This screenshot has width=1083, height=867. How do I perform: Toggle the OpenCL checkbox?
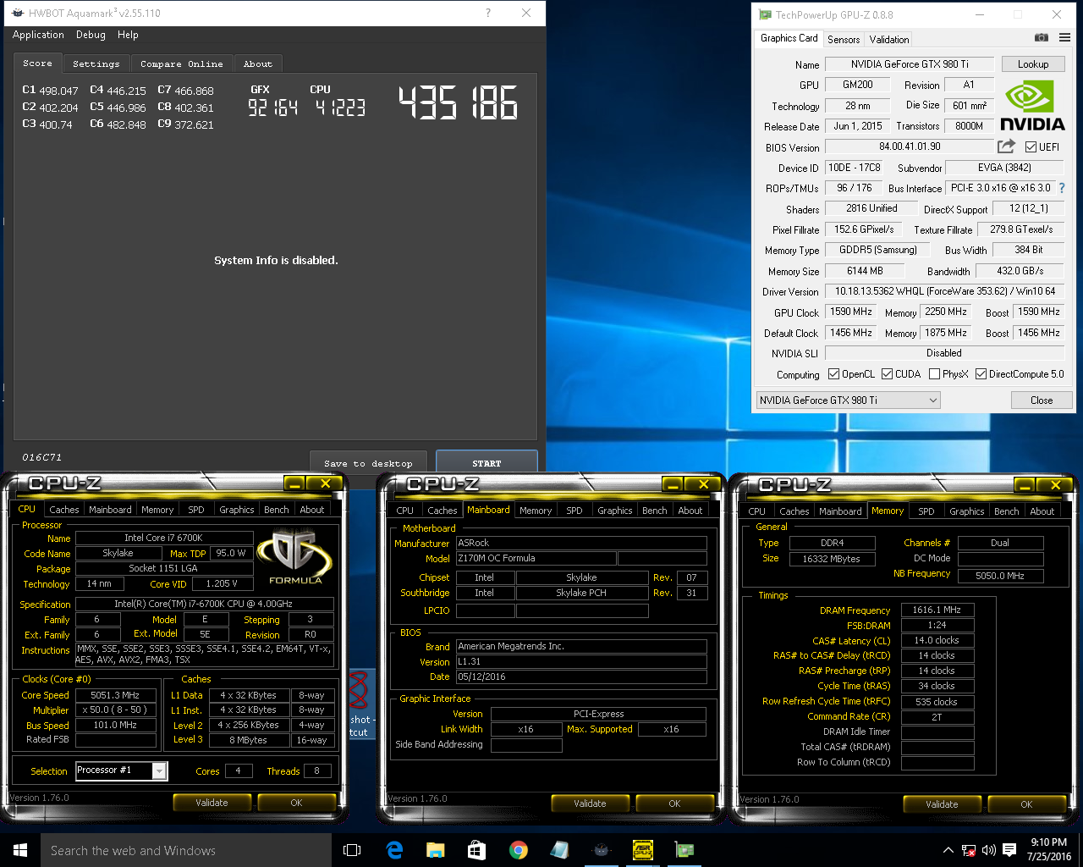click(x=833, y=374)
